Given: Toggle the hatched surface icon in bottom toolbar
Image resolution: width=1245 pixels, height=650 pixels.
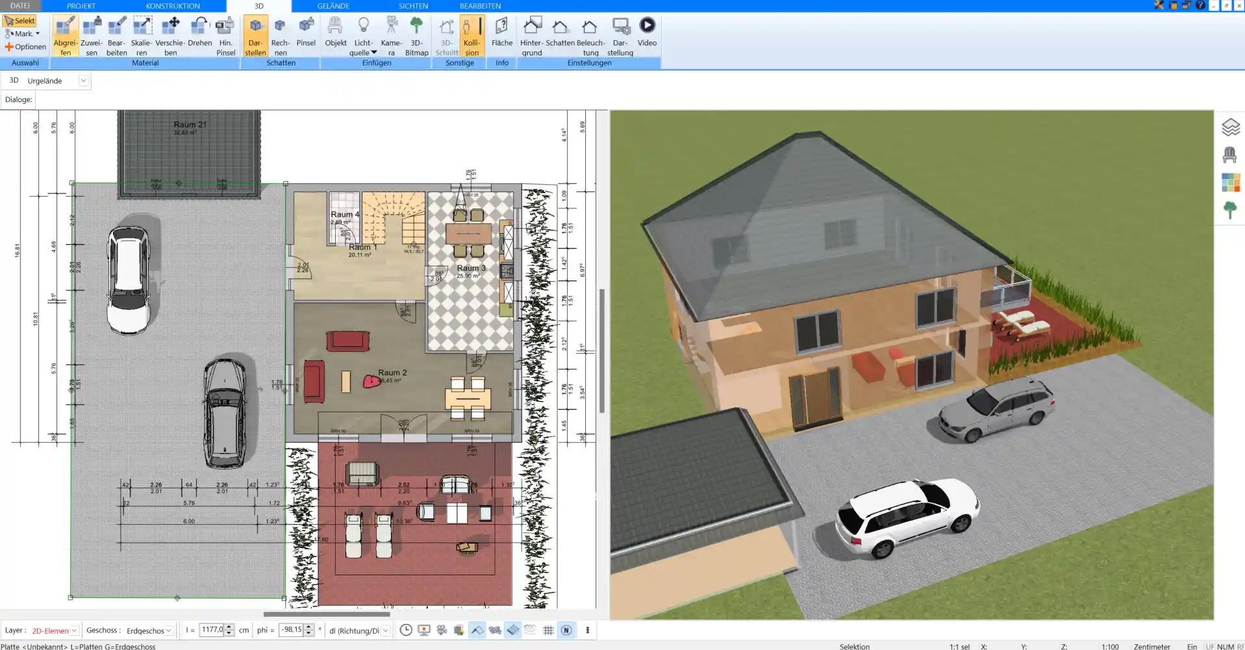Looking at the screenshot, I should click(x=495, y=630).
